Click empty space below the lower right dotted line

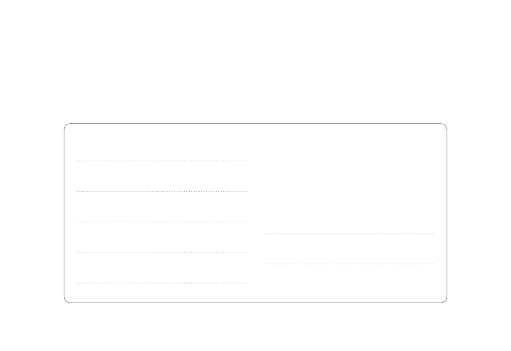349,282
